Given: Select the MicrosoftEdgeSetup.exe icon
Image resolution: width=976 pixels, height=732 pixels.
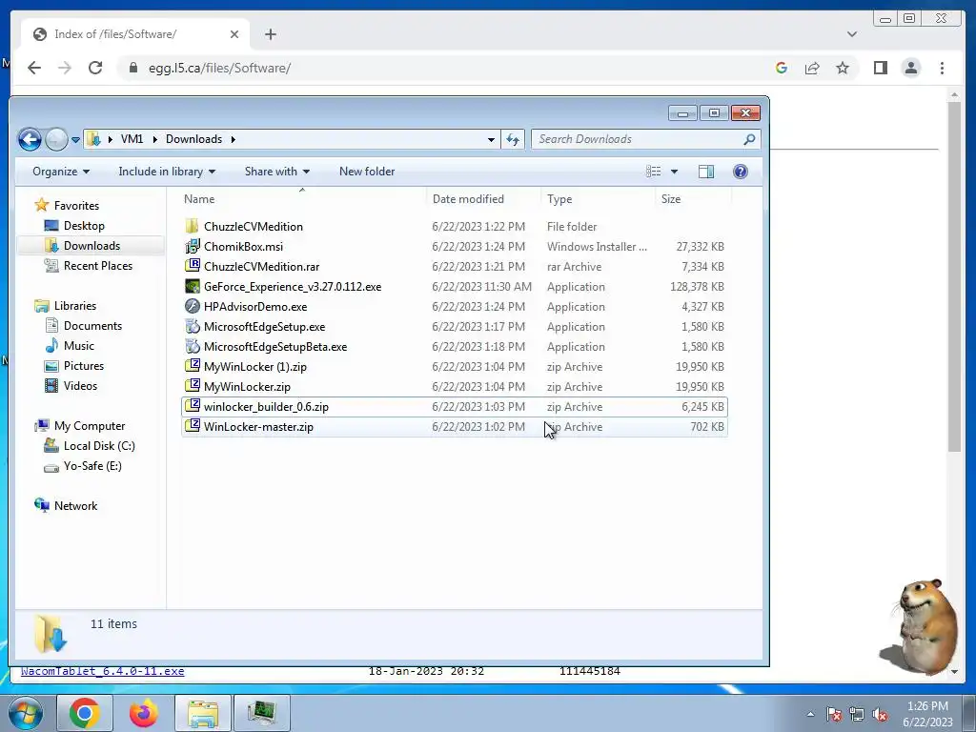Looking at the screenshot, I should click(x=193, y=326).
